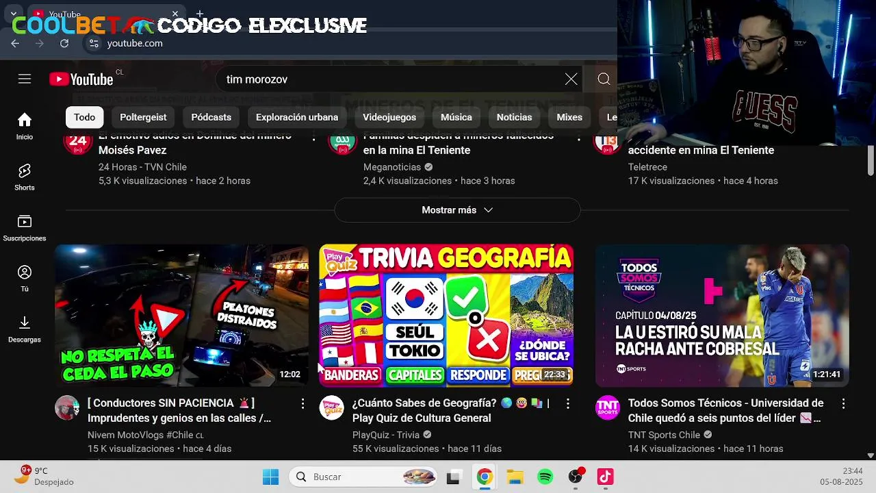This screenshot has width=876, height=493.
Task: Open Spotify from the taskbar
Action: [545, 477]
